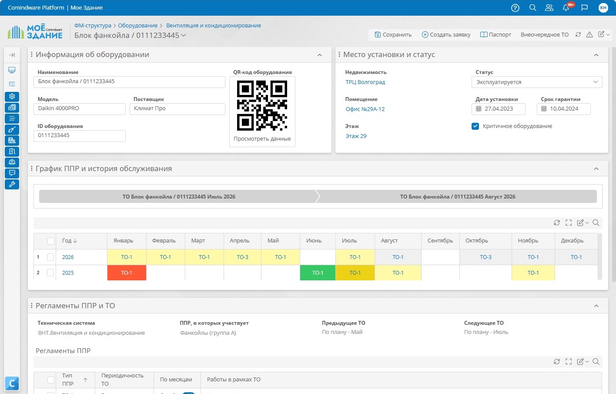Collapse the График ППР и история обслуживания section
Screen dimensions: 616x394
(x=596, y=169)
